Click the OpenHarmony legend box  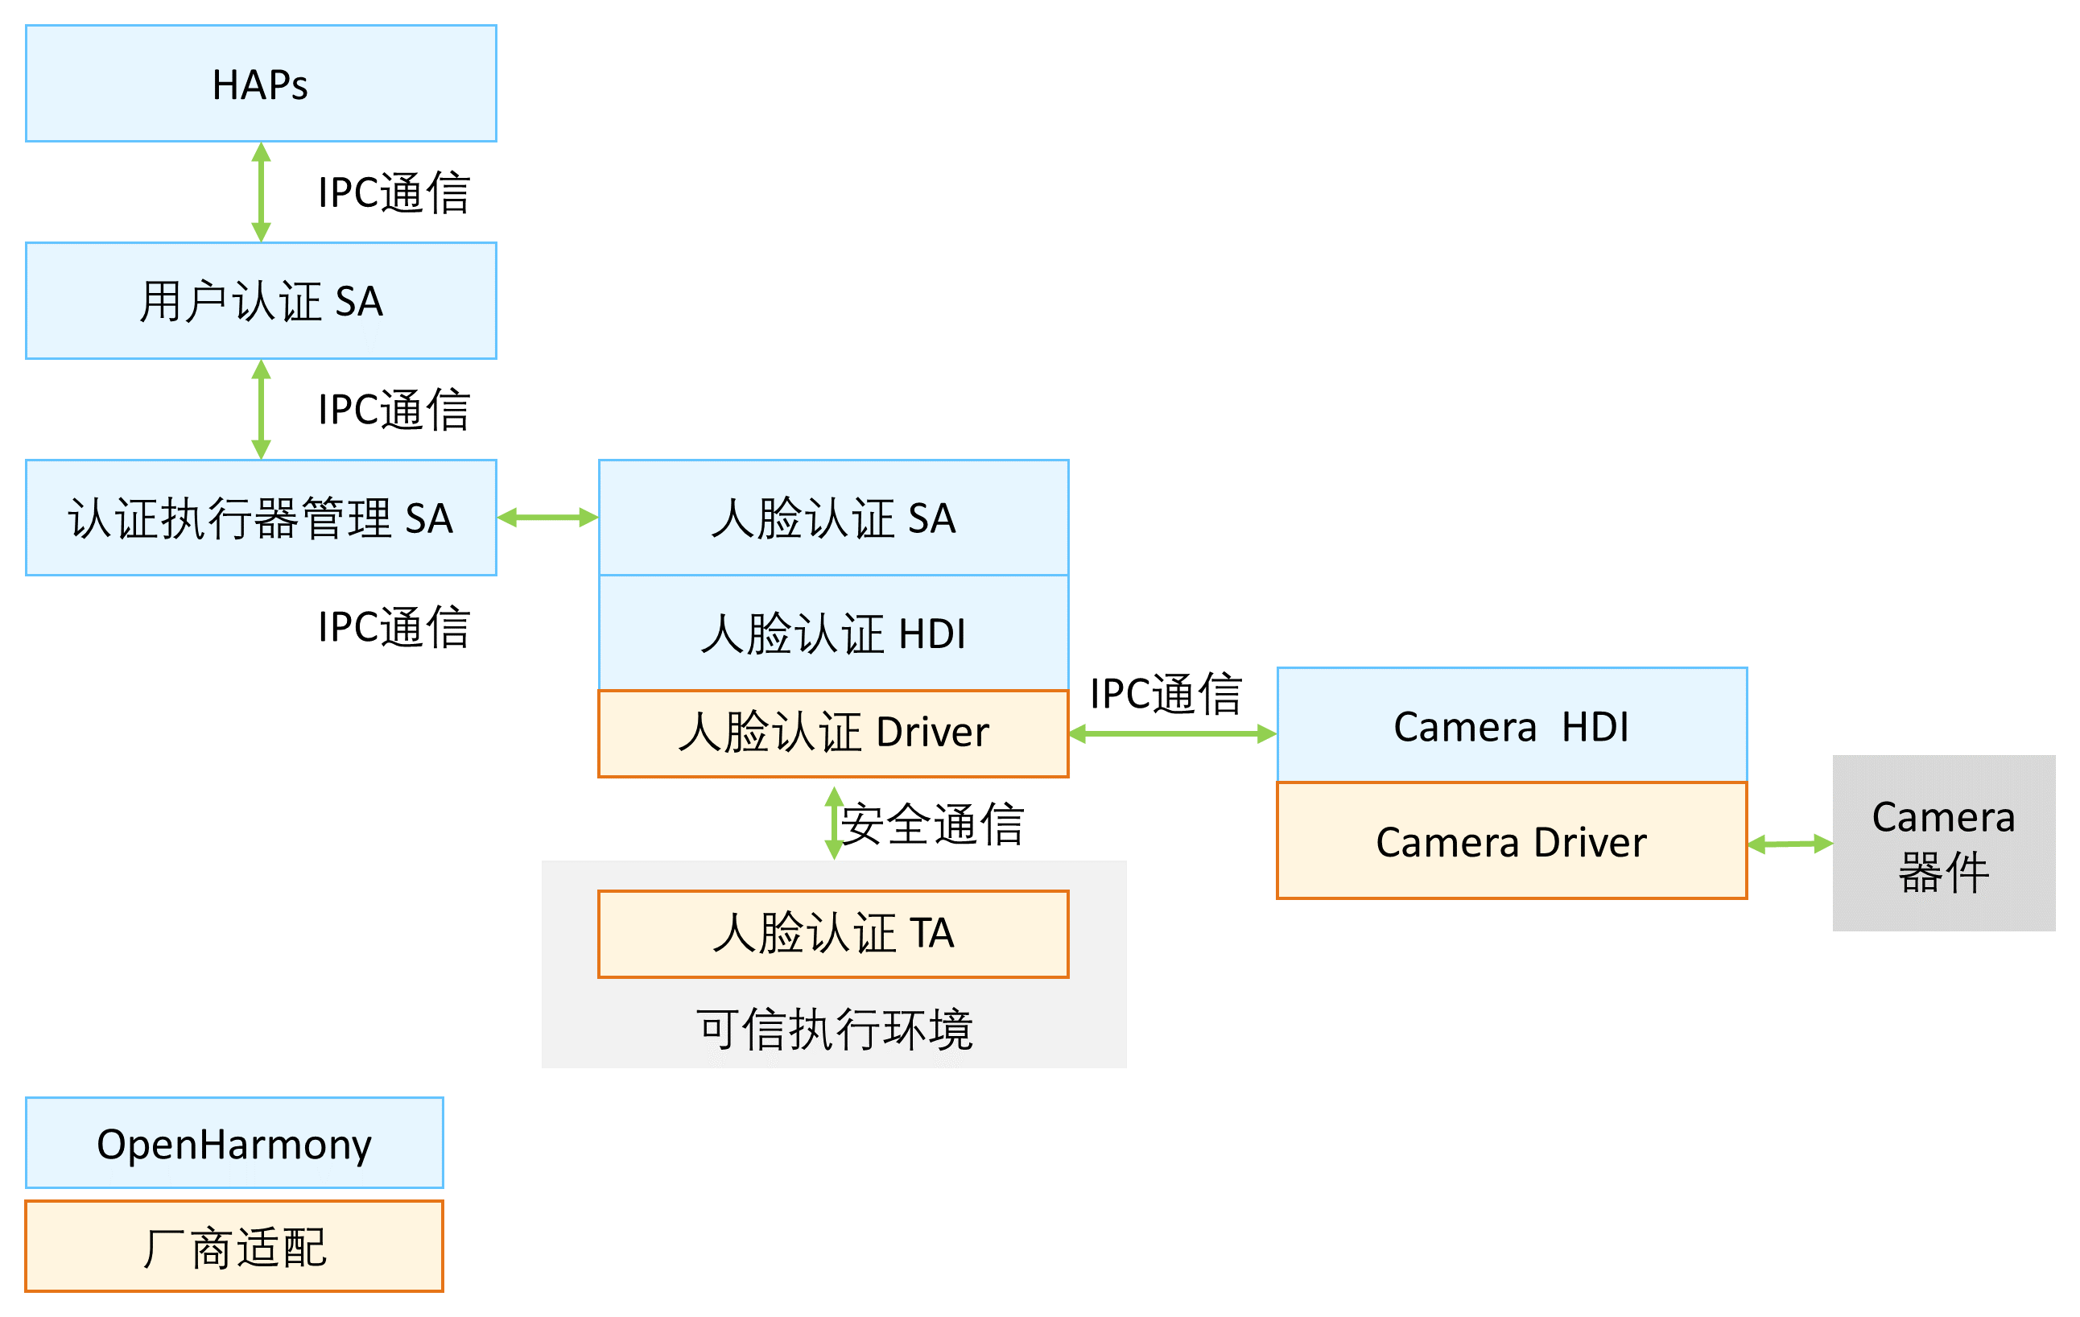234,1143
